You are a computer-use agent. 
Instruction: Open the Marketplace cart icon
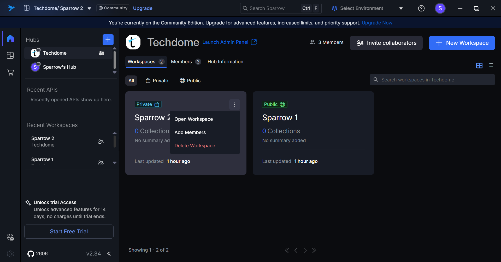tap(10, 72)
